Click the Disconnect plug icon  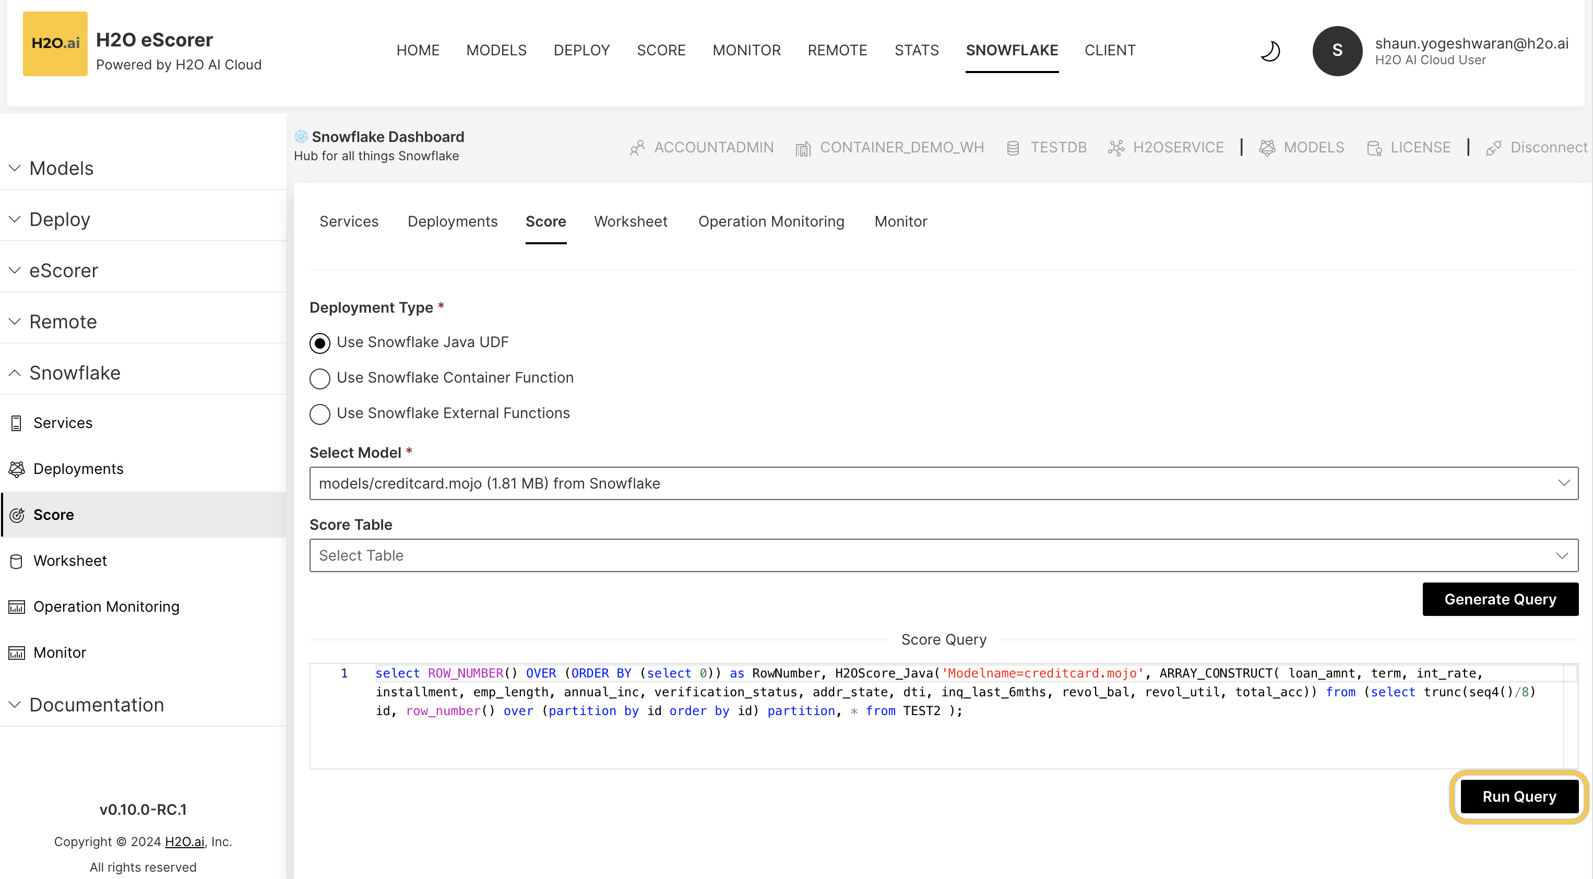coord(1493,148)
